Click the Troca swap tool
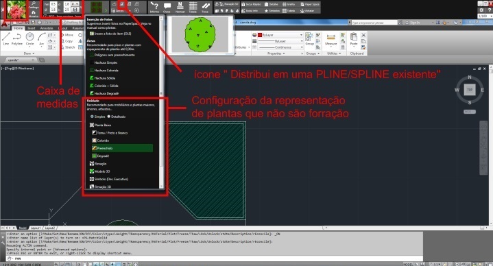 (x=206, y=8)
